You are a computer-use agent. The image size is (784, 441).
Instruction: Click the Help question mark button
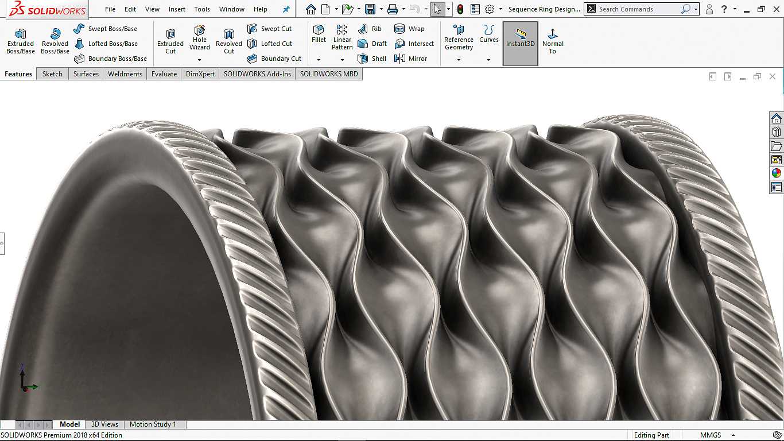pos(724,9)
